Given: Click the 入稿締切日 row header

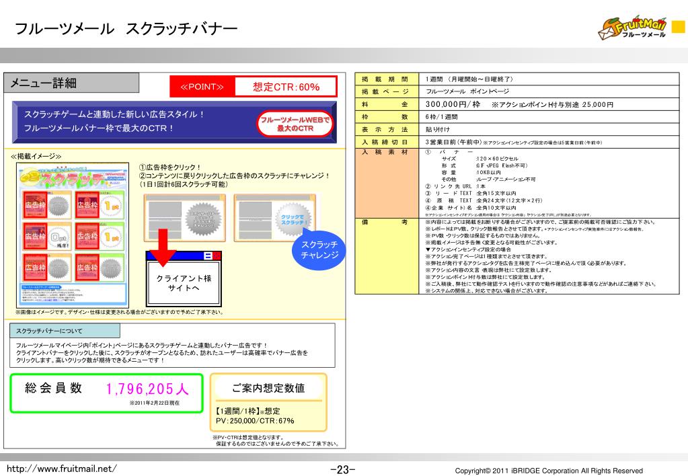Looking at the screenshot, I should (387, 142).
